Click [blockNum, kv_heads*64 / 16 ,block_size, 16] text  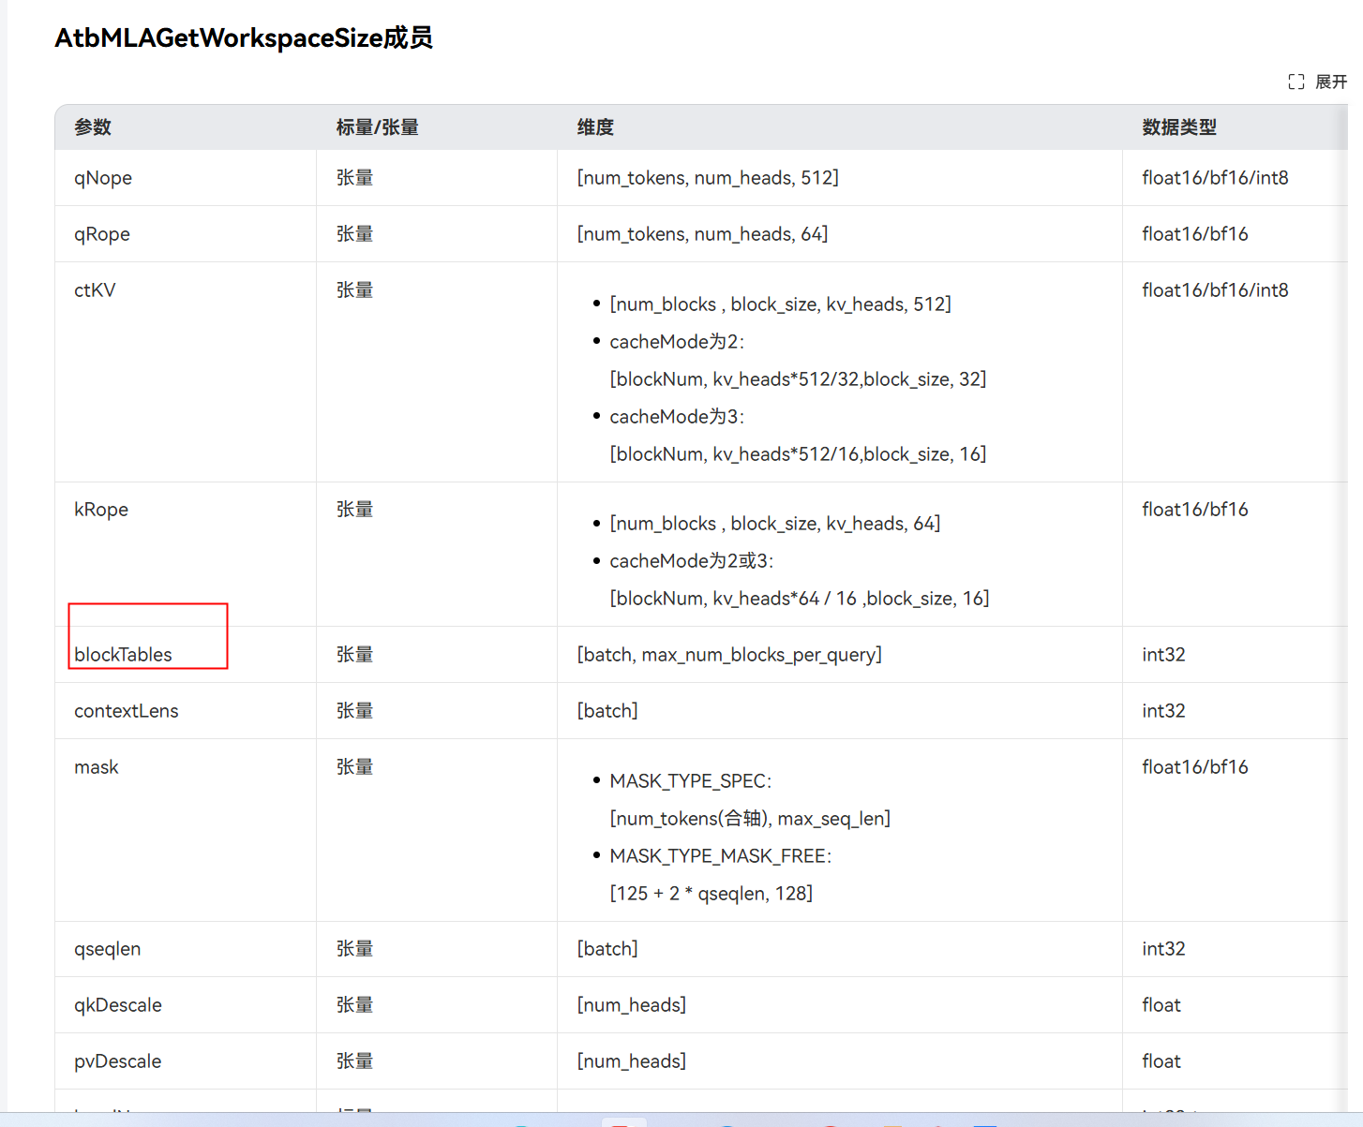click(800, 599)
